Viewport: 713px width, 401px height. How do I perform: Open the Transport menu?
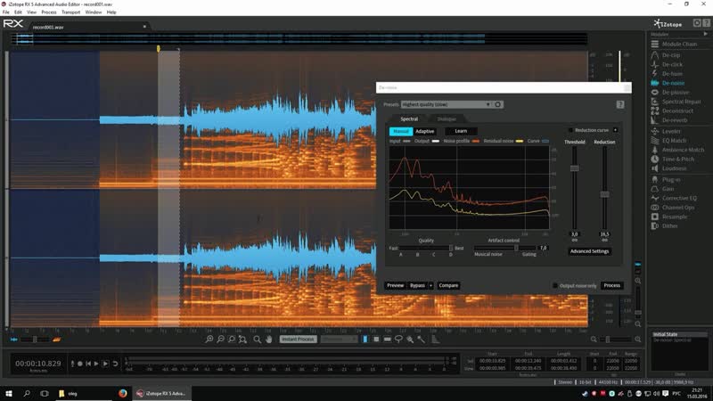71,12
